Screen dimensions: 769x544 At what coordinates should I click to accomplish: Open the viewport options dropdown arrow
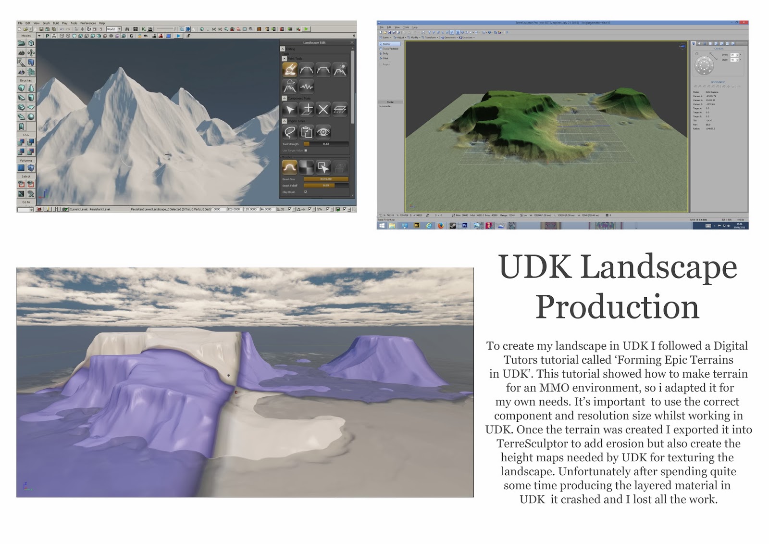39,36
